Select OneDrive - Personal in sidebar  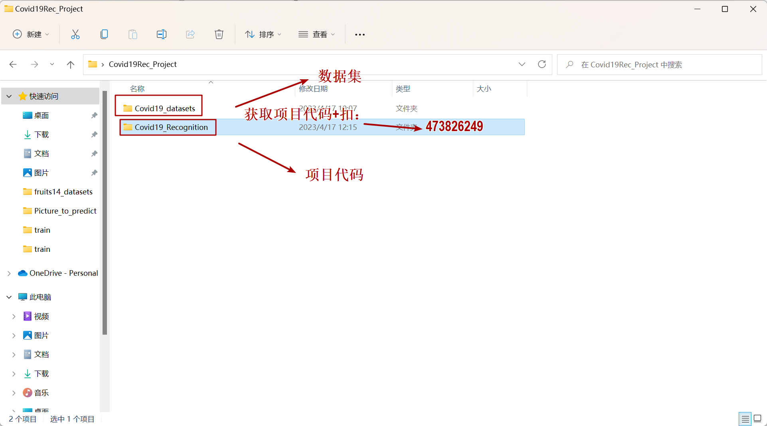[x=58, y=273]
